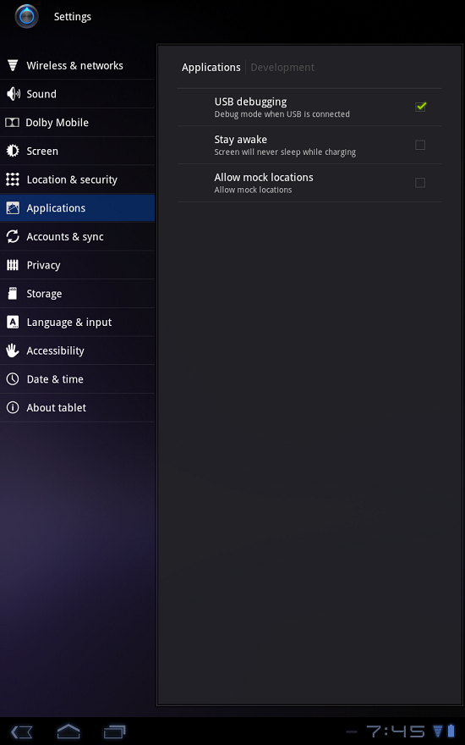
Task: Select the highlighted Applications category
Action: pyautogui.click(x=77, y=208)
